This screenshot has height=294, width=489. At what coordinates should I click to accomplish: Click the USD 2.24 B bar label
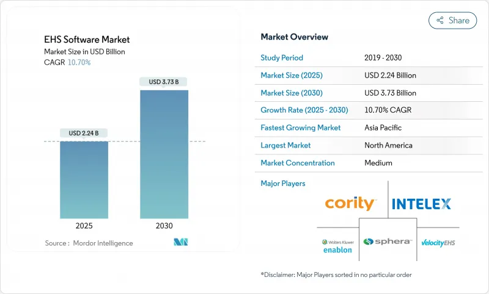click(x=84, y=133)
